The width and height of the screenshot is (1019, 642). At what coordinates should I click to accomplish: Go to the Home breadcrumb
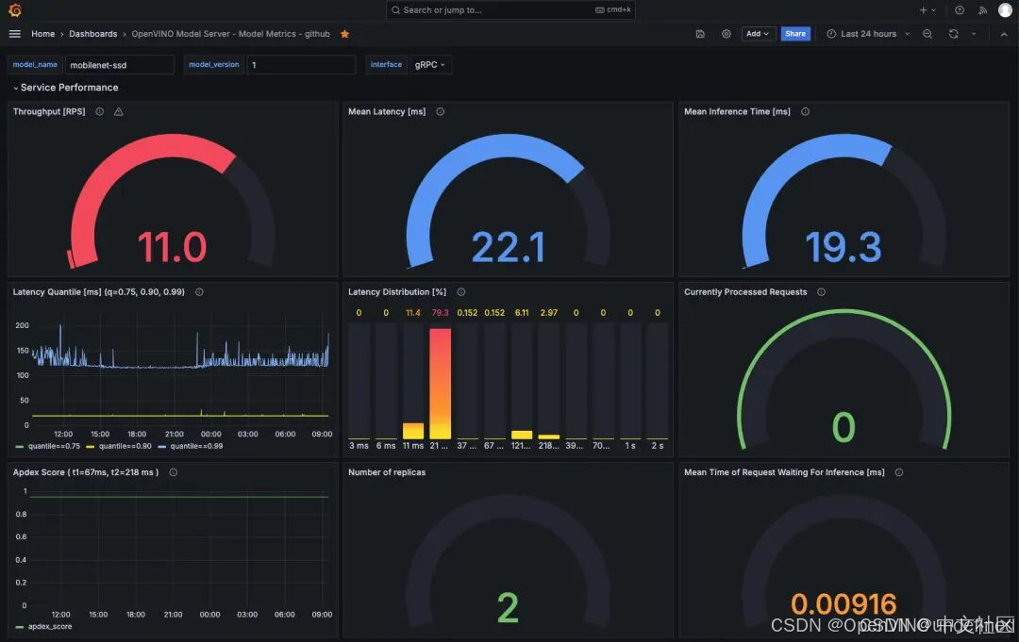click(42, 34)
